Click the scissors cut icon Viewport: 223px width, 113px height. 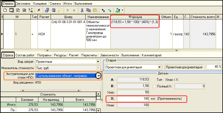pyautogui.click(x=82, y=10)
